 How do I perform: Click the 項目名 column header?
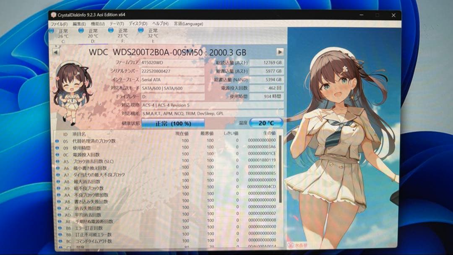click(x=79, y=134)
